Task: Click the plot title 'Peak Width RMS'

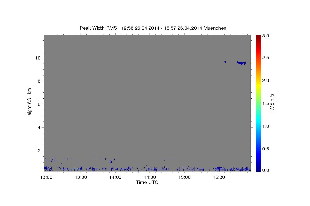Action: coord(98,28)
